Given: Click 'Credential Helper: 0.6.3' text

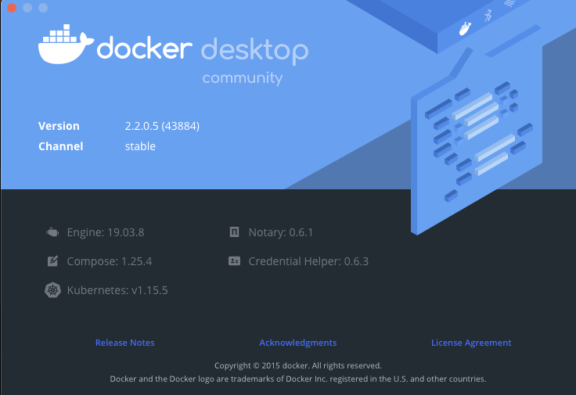Looking at the screenshot, I should [x=308, y=261].
